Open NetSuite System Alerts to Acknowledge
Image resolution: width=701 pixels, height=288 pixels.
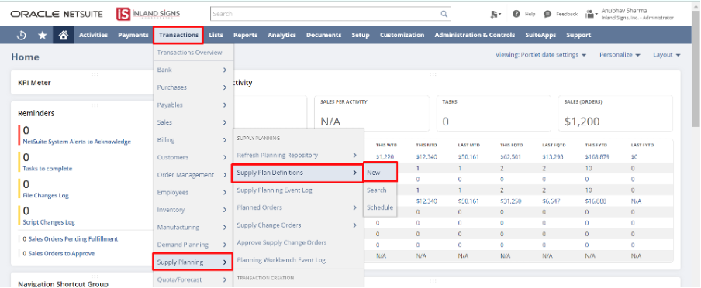point(77,142)
